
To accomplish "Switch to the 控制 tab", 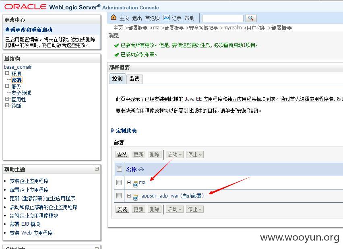I will point(117,79).
